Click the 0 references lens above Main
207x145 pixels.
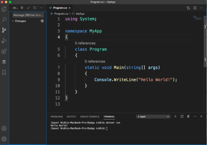95,61
